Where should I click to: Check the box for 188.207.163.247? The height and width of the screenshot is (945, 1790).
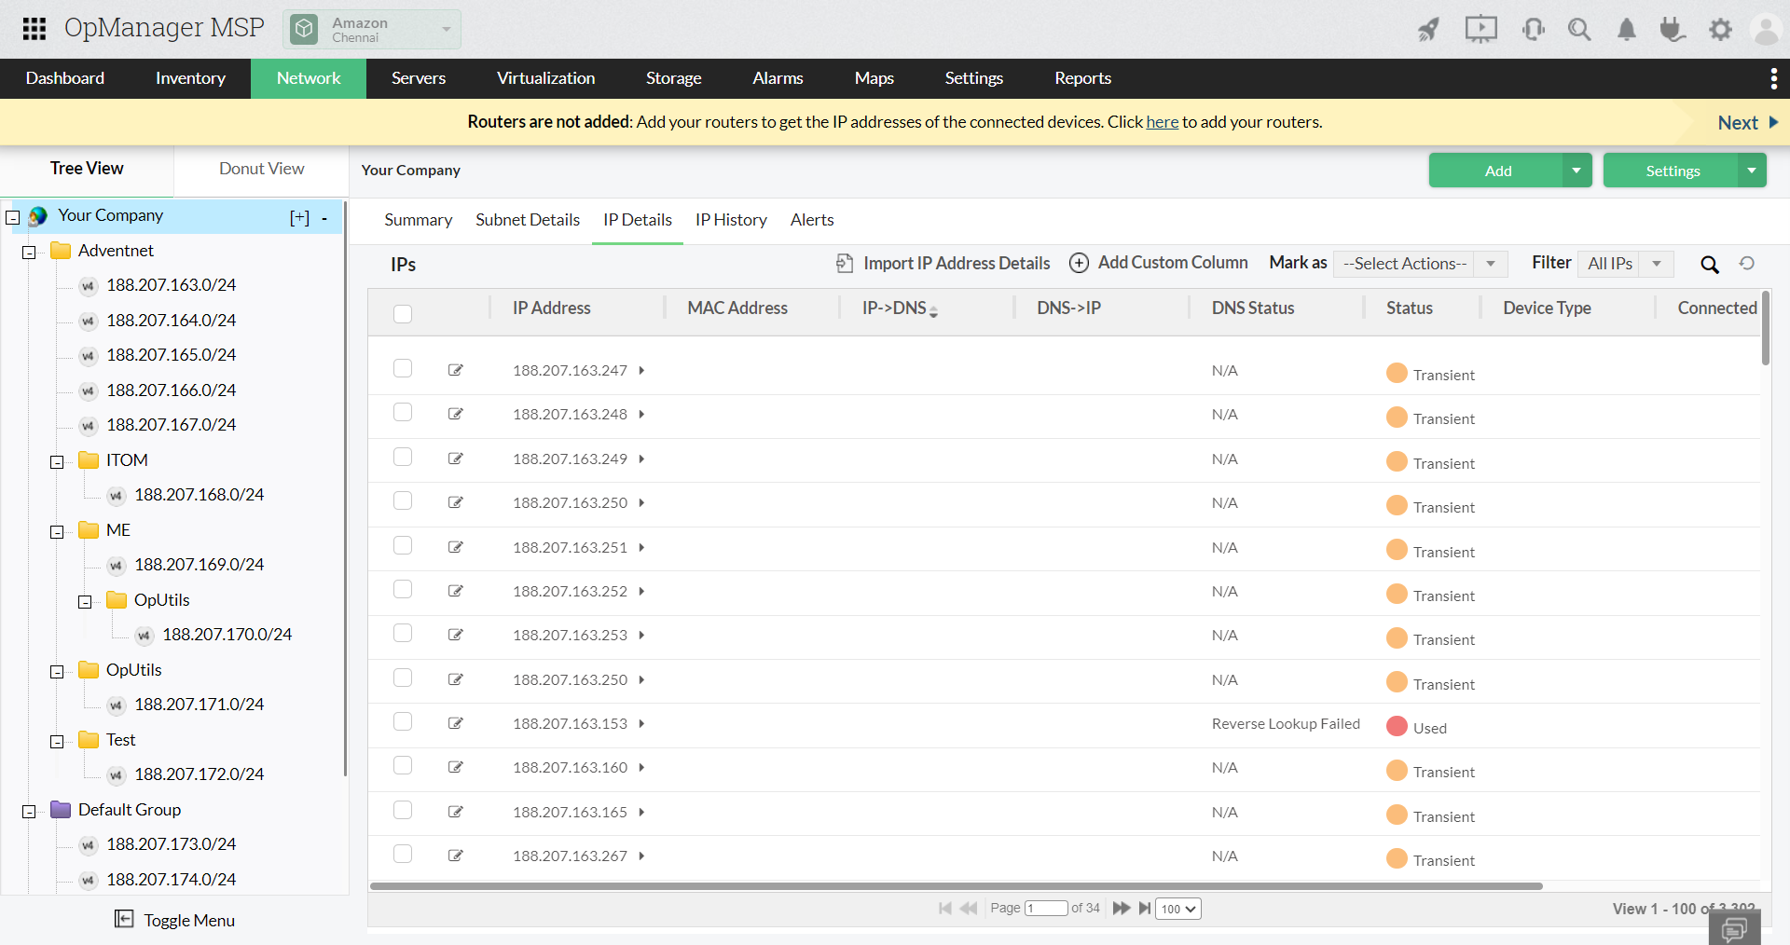(x=403, y=368)
